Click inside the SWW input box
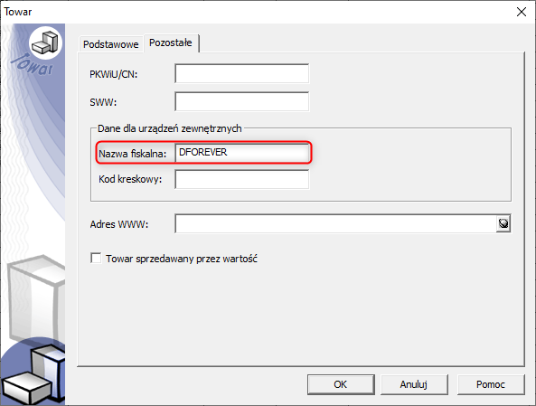Screen dimensions: 536x406 [242, 101]
